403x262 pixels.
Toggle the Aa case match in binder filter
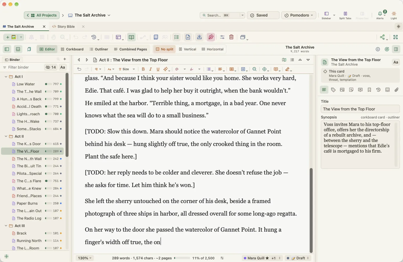63,67
